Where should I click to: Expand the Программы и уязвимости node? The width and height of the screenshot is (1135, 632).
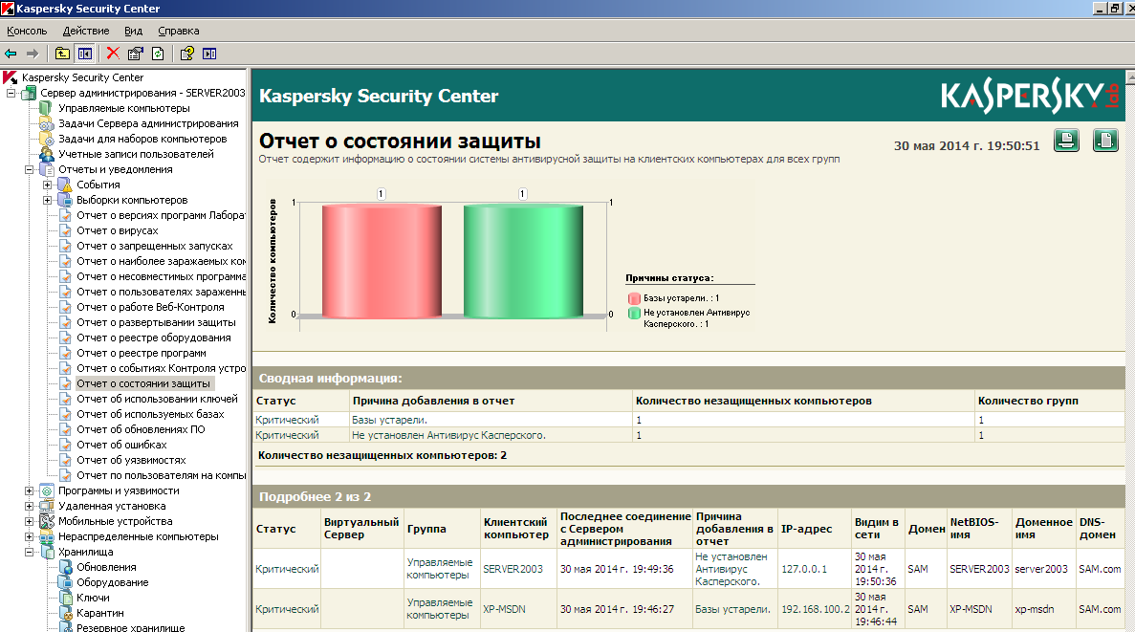click(x=29, y=490)
